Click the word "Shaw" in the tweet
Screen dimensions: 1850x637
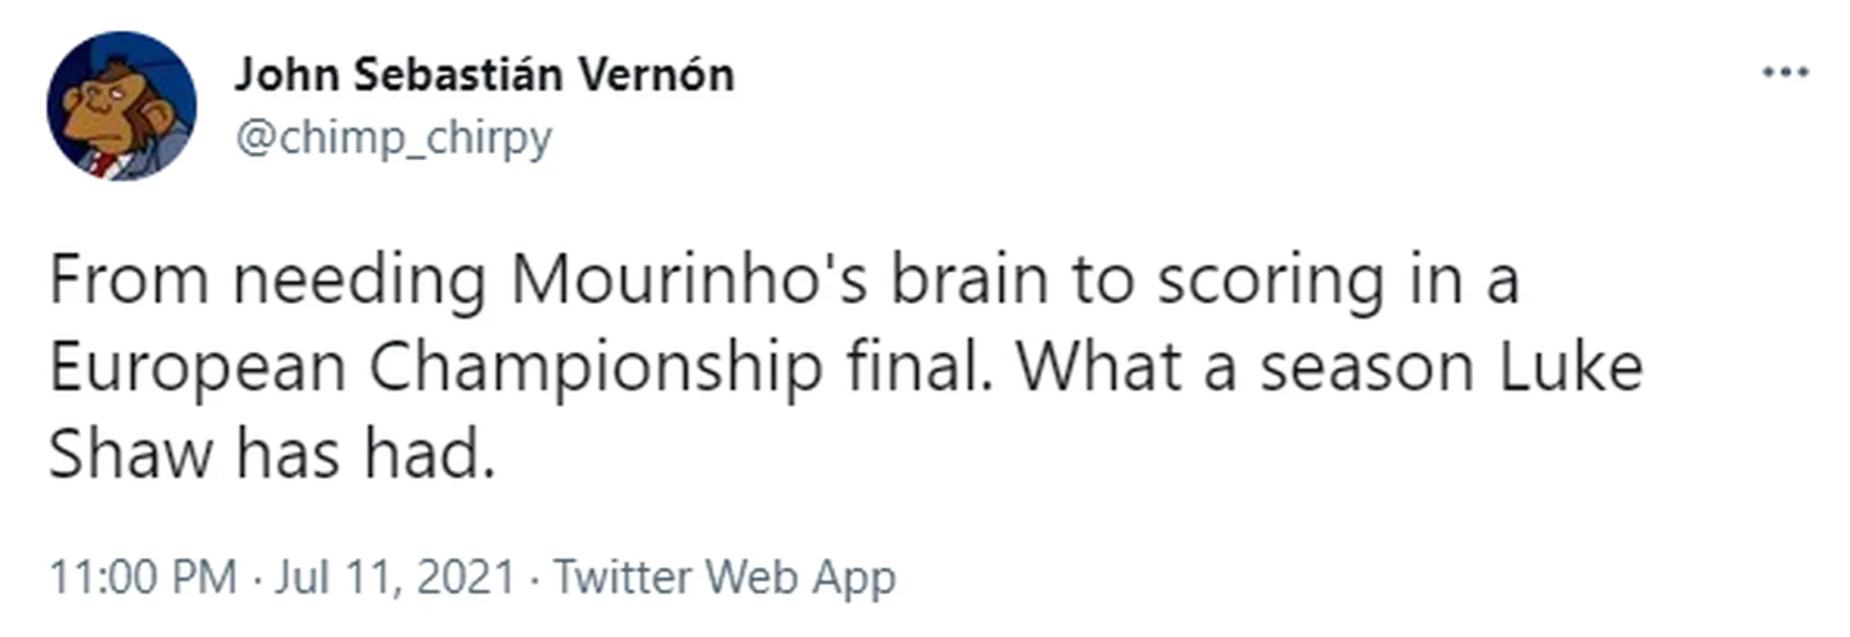tap(129, 453)
